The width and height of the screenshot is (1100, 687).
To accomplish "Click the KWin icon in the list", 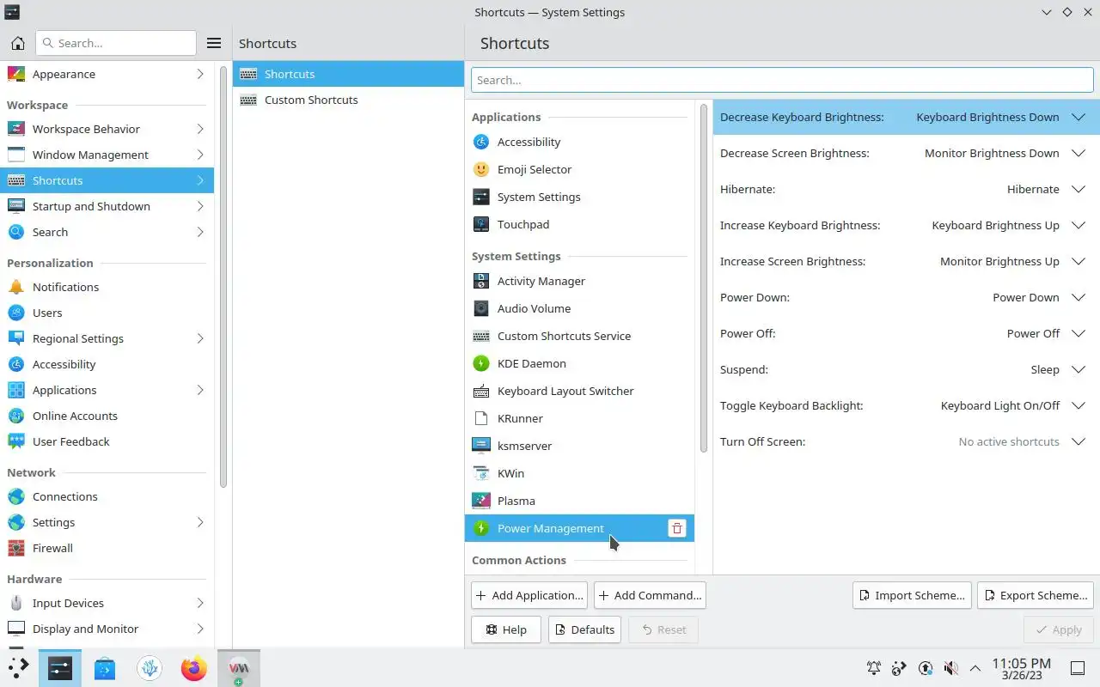I will pyautogui.click(x=481, y=473).
